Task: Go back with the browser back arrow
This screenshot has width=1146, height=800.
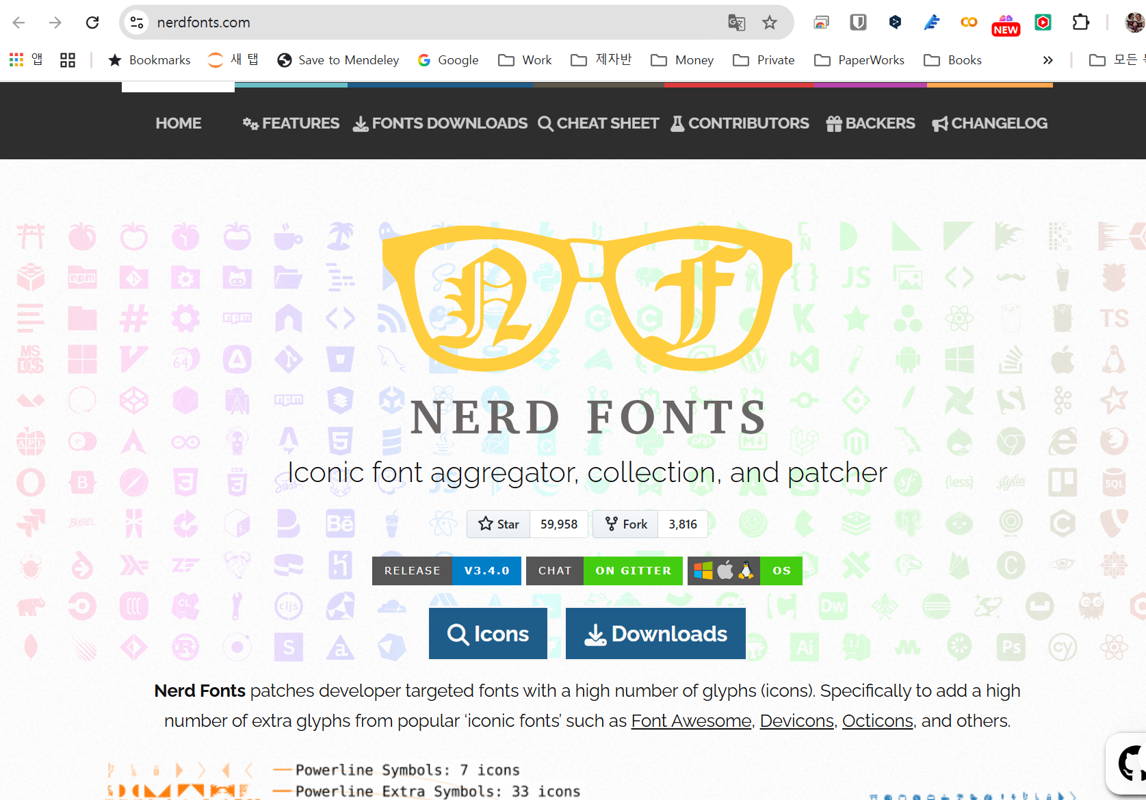Action: tap(19, 23)
